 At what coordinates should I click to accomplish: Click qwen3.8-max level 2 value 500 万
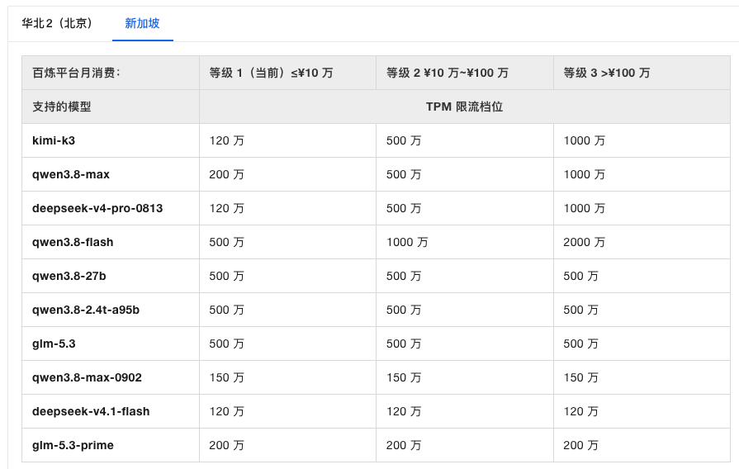[x=404, y=174]
